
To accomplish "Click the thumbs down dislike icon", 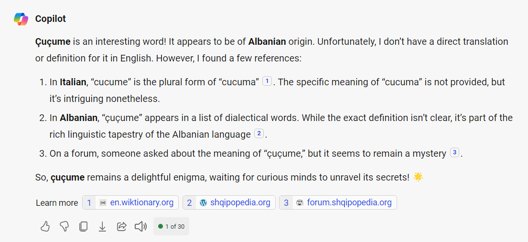I will click(x=64, y=226).
